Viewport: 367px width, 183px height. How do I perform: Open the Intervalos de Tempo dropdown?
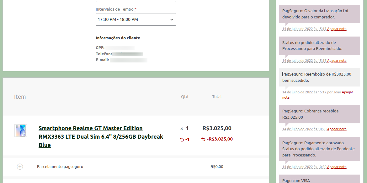[x=136, y=19]
